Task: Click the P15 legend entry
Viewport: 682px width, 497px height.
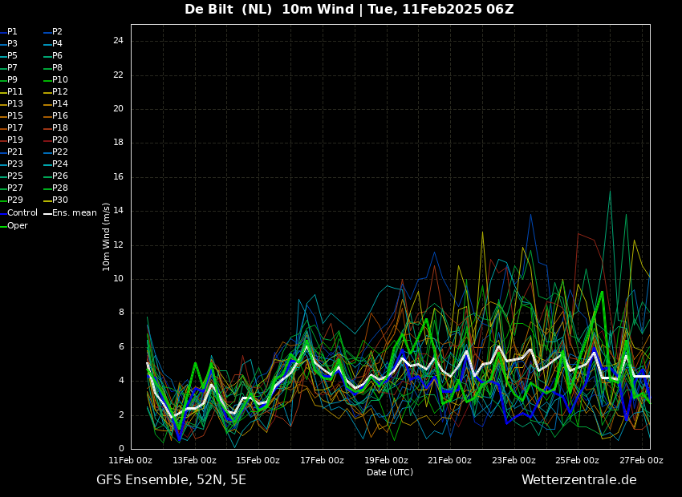Action: pyautogui.click(x=12, y=115)
